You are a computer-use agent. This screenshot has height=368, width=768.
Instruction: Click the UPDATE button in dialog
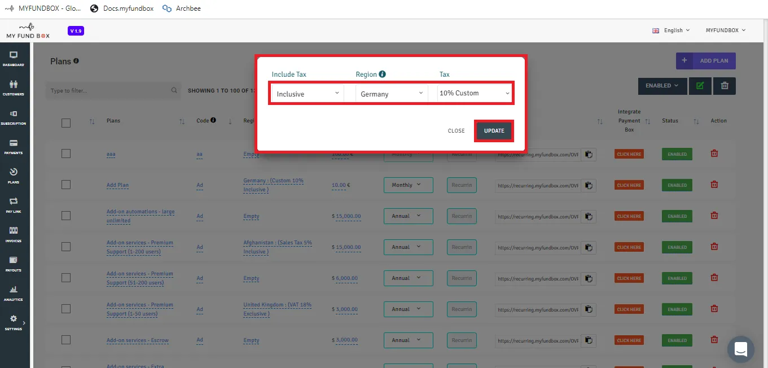(494, 131)
